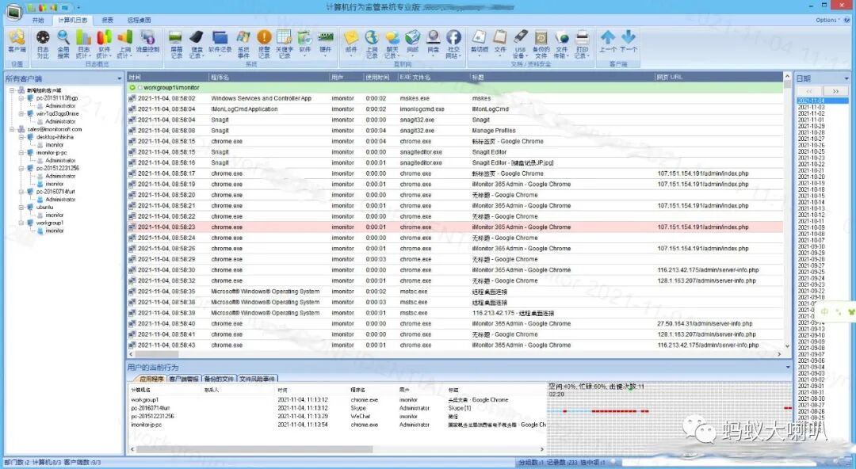Open 系统事件 system events

[243, 44]
